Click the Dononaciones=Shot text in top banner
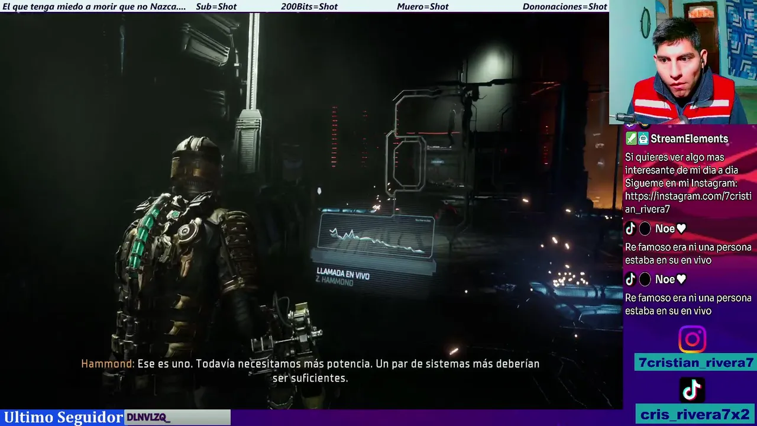This screenshot has width=757, height=426. [565, 7]
